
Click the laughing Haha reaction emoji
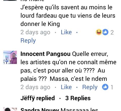point(99,32)
